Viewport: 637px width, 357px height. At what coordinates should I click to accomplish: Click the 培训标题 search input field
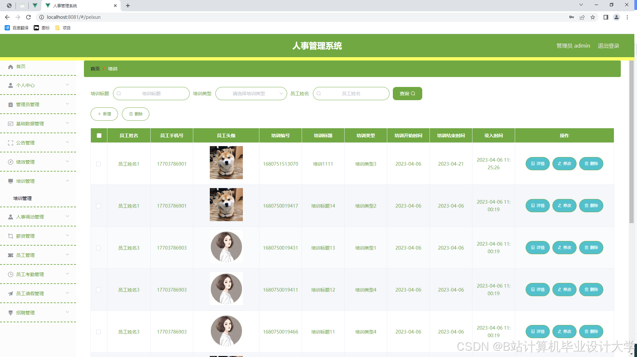point(151,94)
